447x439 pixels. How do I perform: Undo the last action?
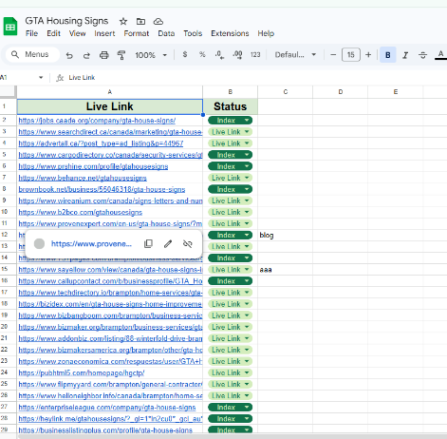click(x=69, y=55)
